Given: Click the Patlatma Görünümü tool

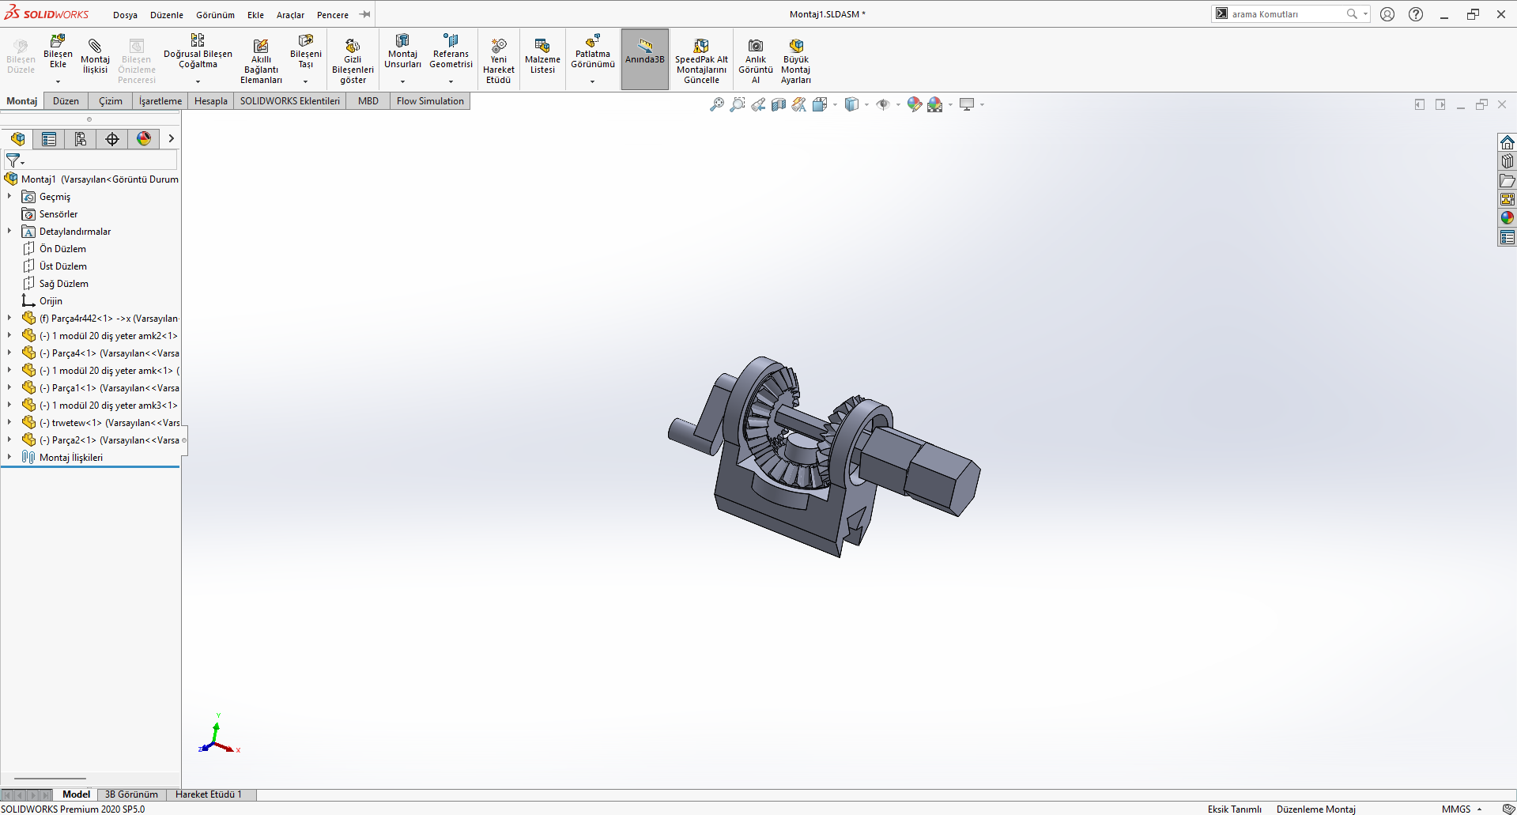Looking at the screenshot, I should tap(593, 52).
